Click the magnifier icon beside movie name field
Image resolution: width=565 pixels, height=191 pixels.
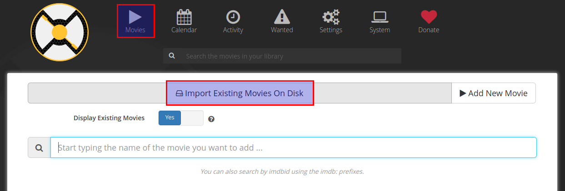click(x=39, y=148)
